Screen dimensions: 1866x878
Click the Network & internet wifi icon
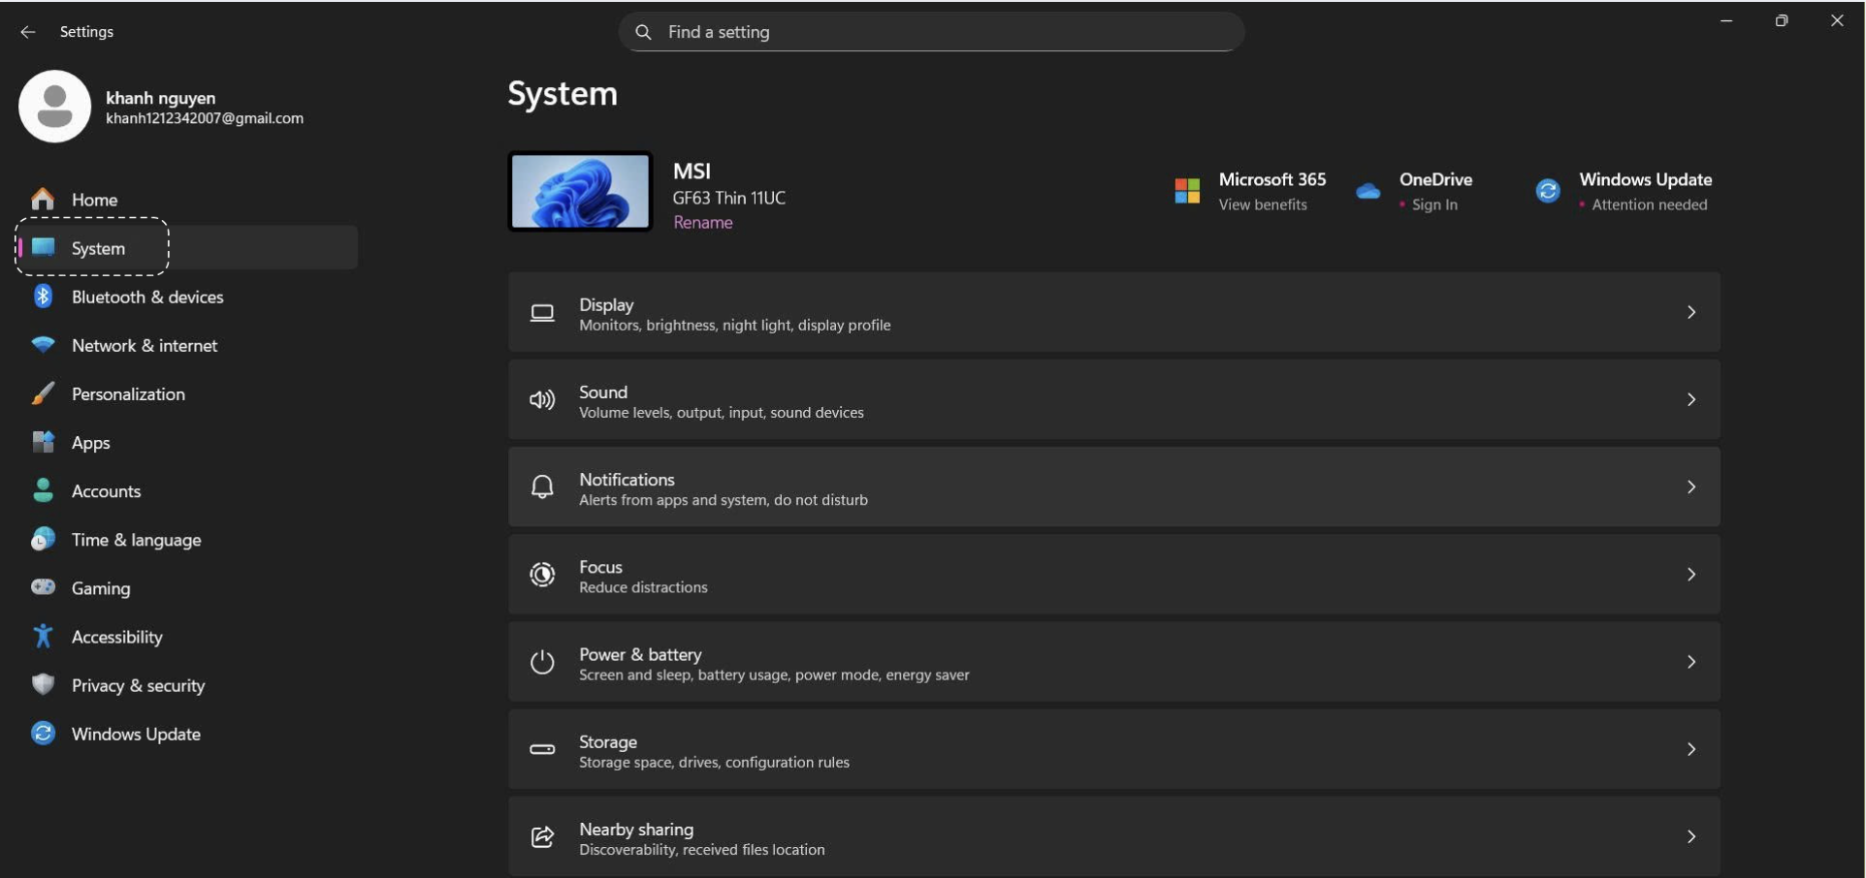pyautogui.click(x=43, y=345)
